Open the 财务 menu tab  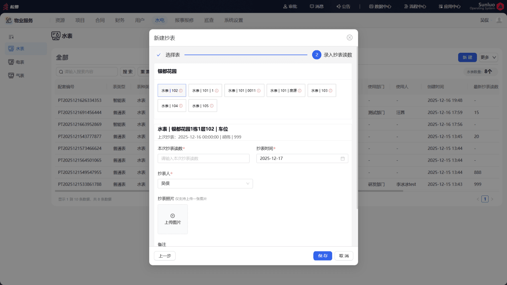120,20
